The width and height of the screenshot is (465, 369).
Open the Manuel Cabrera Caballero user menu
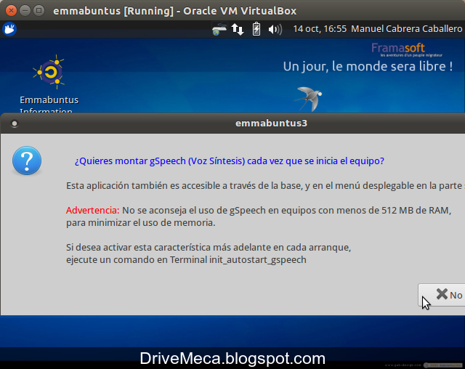[407, 29]
